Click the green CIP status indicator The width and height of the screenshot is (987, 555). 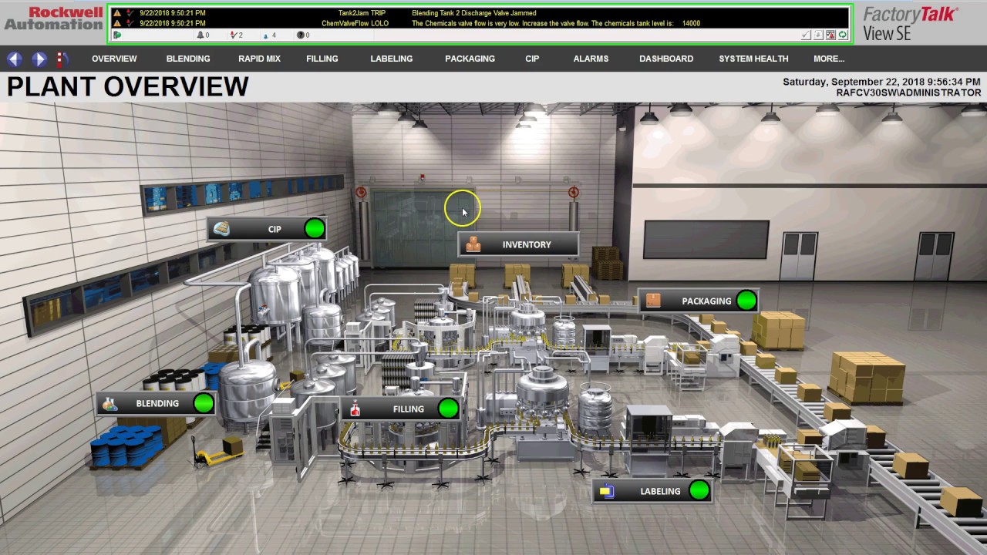point(315,229)
